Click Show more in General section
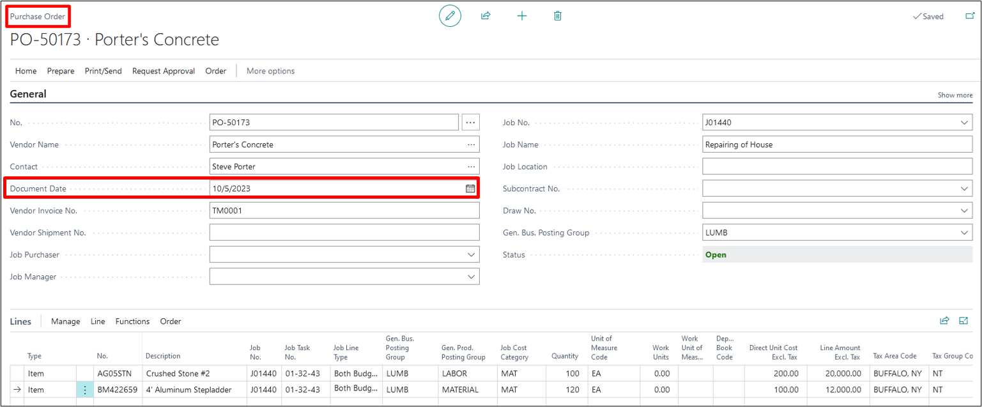The image size is (982, 407). coord(955,95)
